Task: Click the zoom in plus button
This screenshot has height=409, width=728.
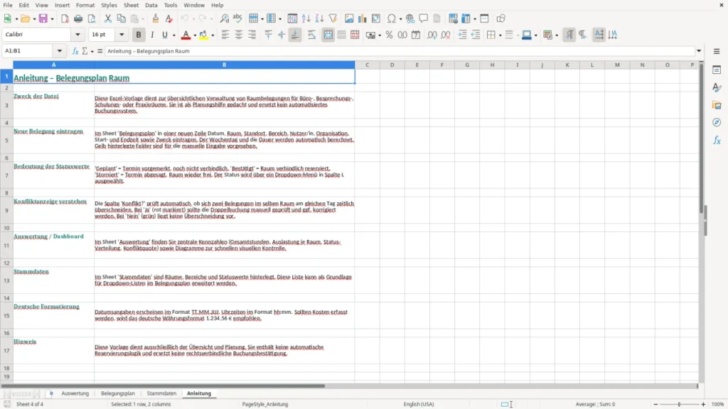Action: 703,404
